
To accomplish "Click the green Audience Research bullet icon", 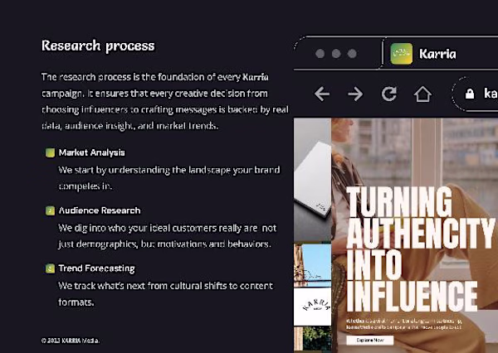I will click(50, 210).
